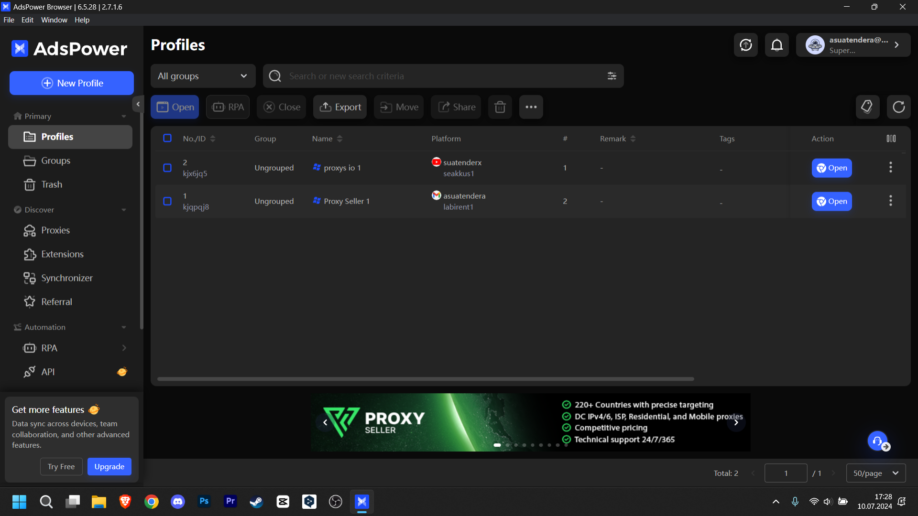
Task: Focus the profile search field
Action: pos(443,76)
